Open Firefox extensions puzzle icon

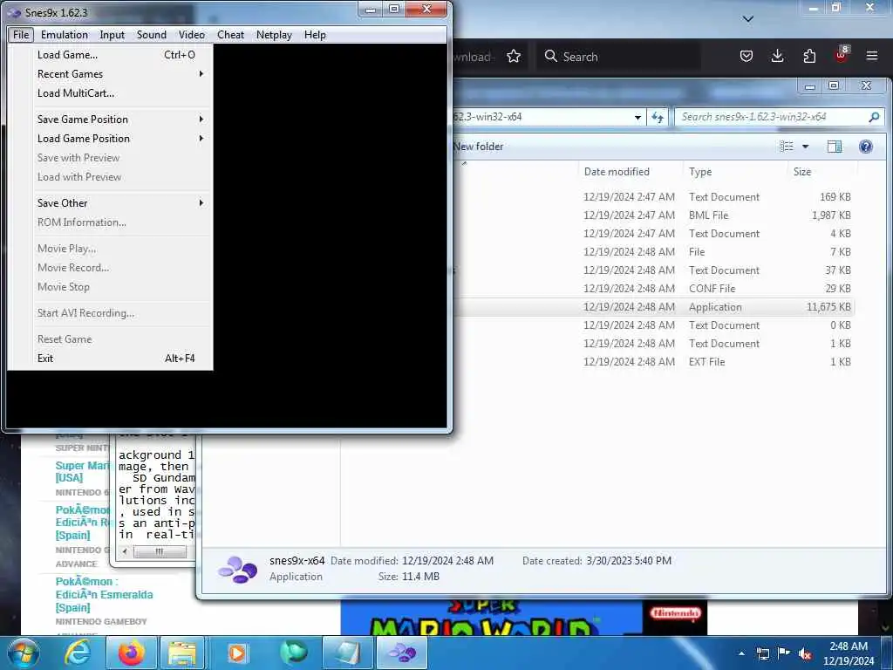coord(809,57)
